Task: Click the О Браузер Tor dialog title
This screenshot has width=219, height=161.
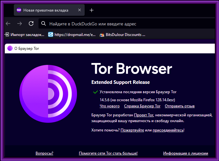Action: (x=27, y=49)
